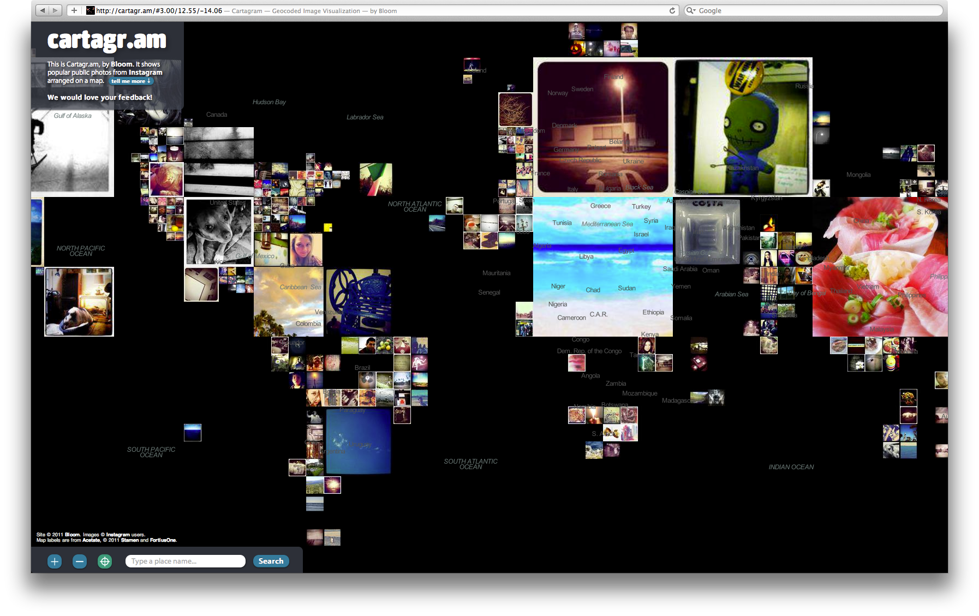Screen dimensions: 979x616
Task: Click the cartagr.am logo title
Action: pos(107,40)
